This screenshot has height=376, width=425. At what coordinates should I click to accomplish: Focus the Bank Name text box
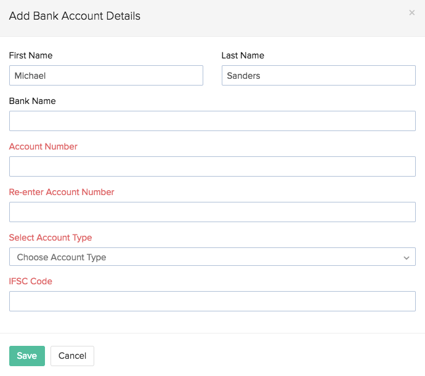tap(212, 121)
